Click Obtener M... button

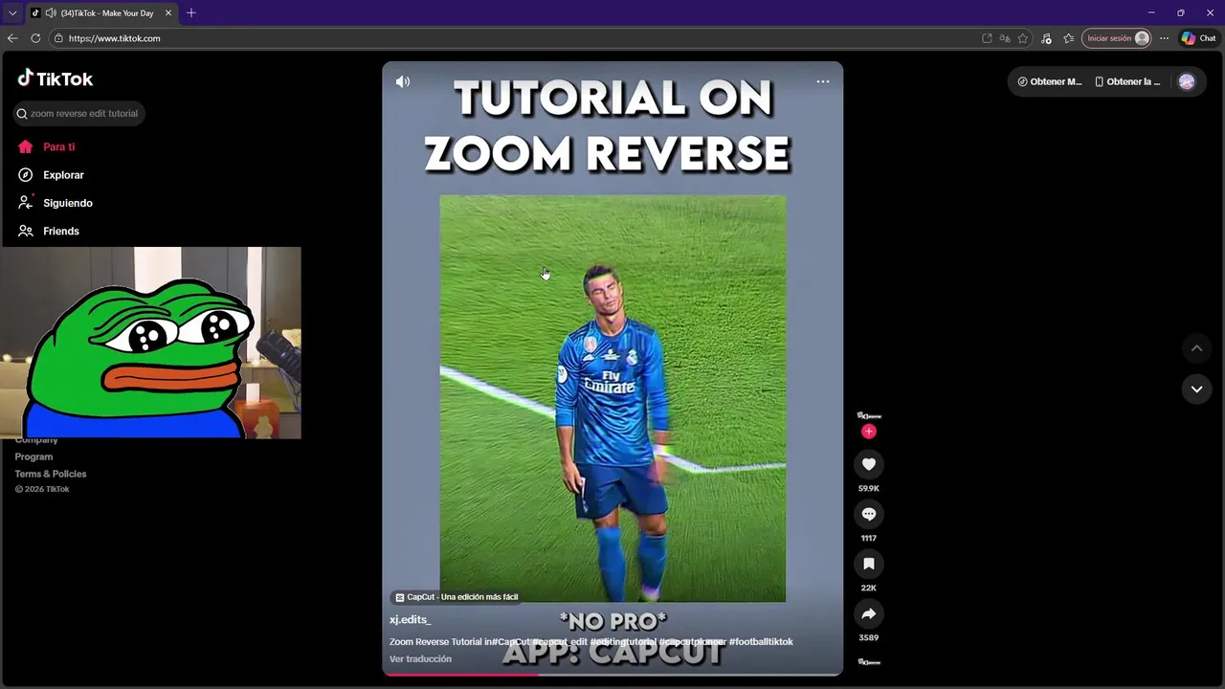tap(1050, 81)
